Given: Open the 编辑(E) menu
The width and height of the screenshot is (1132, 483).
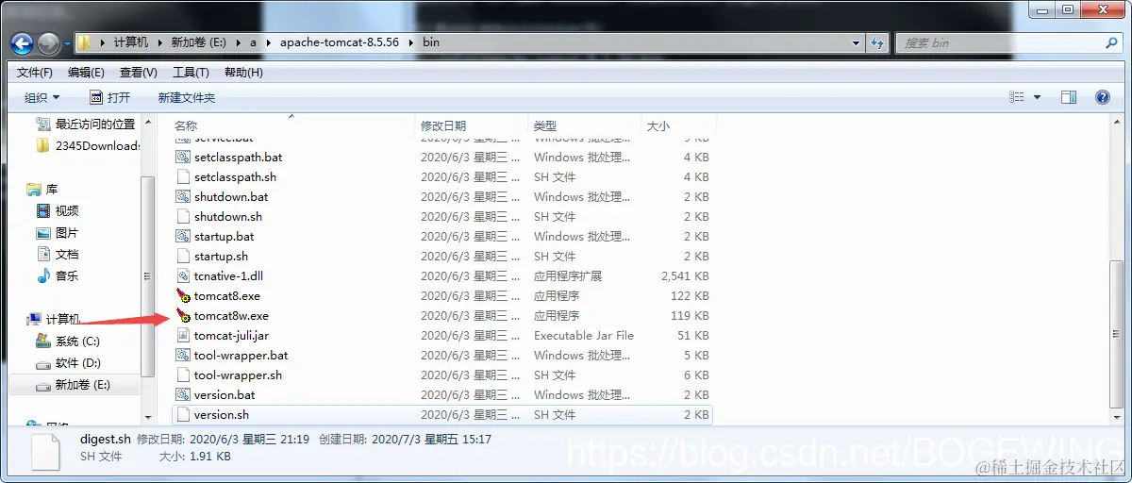Looking at the screenshot, I should [x=86, y=73].
